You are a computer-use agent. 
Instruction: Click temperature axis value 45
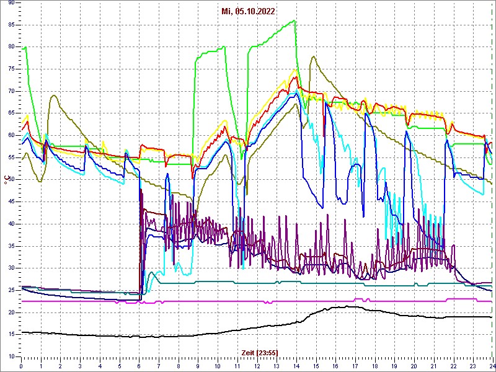11,201
